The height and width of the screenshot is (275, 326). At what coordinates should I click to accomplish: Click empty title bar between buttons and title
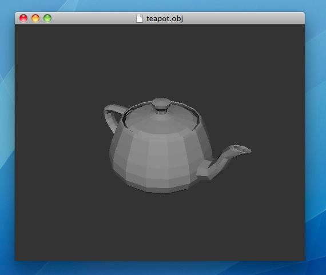[x=94, y=18]
